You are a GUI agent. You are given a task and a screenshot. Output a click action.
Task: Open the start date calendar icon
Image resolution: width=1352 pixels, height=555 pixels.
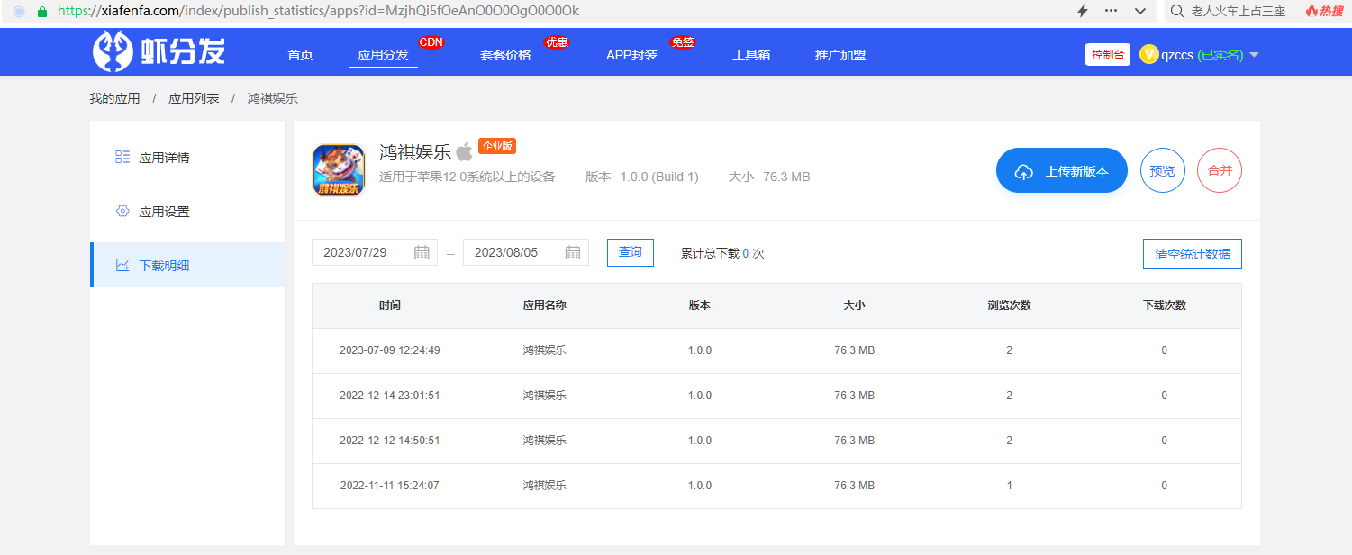click(422, 252)
